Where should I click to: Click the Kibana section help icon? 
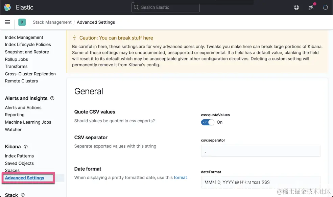point(26,147)
